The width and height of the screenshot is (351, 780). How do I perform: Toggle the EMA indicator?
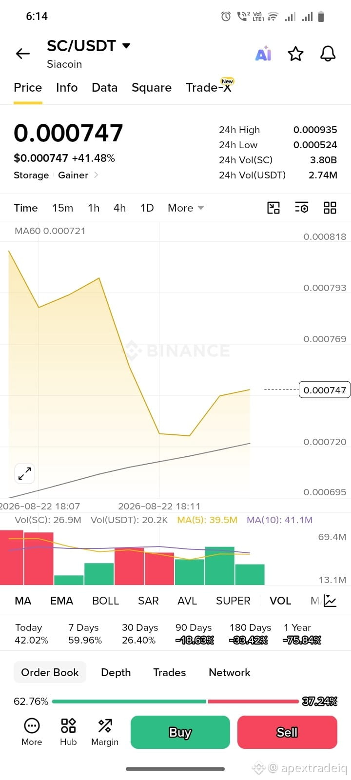click(x=61, y=601)
